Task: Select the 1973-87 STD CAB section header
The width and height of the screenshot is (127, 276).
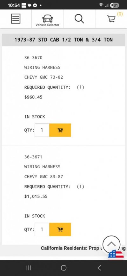Action: pyautogui.click(x=63, y=40)
